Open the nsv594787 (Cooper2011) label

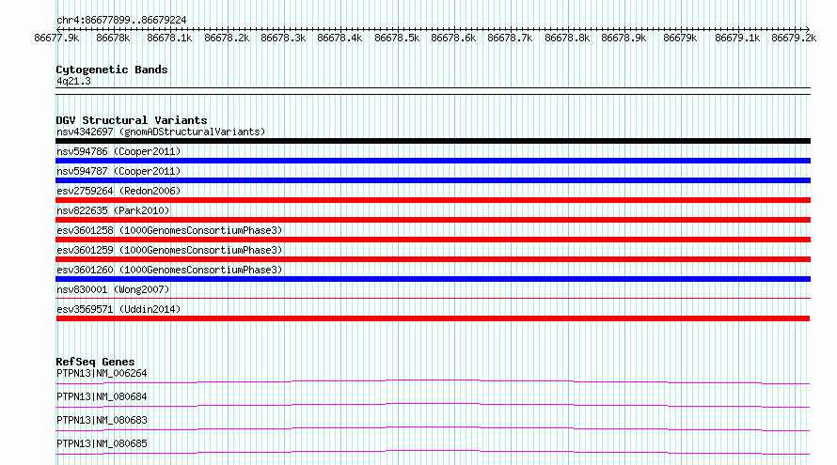coord(118,171)
